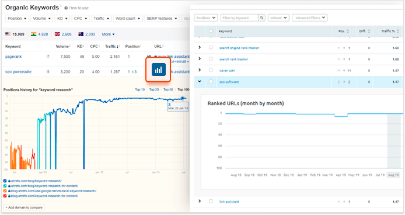Switch chart range to Top 50
The image size is (405, 215).
click(x=168, y=89)
